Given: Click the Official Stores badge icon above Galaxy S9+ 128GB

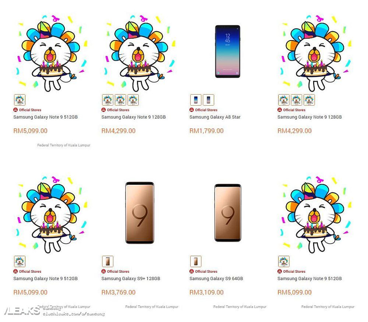Looking at the screenshot, I should click(x=103, y=271).
